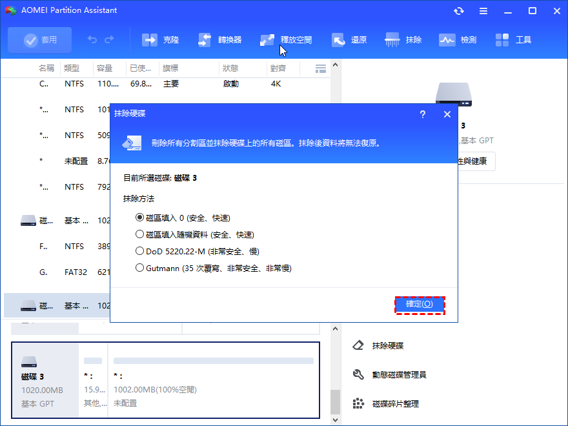Click the 容量 column header
Screen dimensions: 568x426
(x=105, y=68)
